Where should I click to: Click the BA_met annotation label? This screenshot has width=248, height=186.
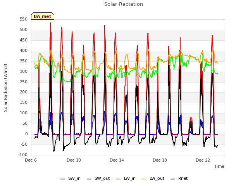click(43, 16)
